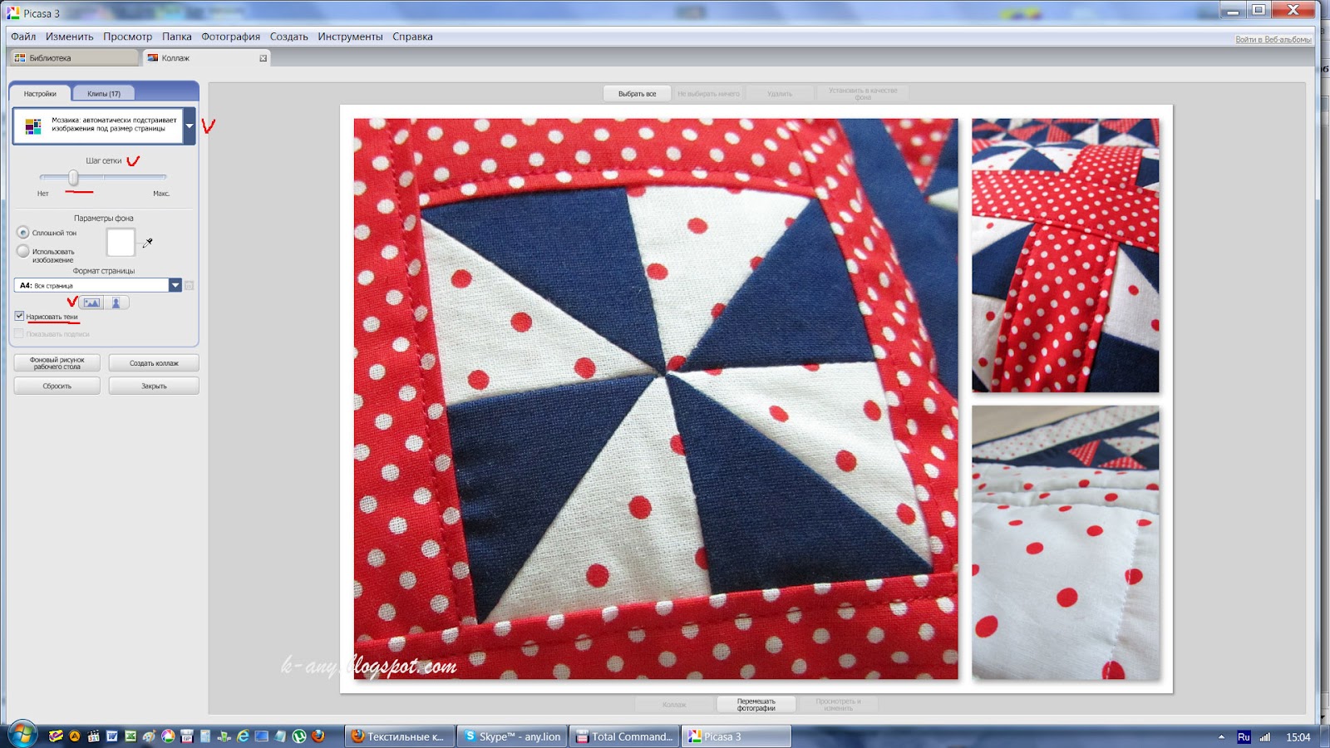The width and height of the screenshot is (1330, 748).
Task: Click the Ru language indicator
Action: point(1244,737)
